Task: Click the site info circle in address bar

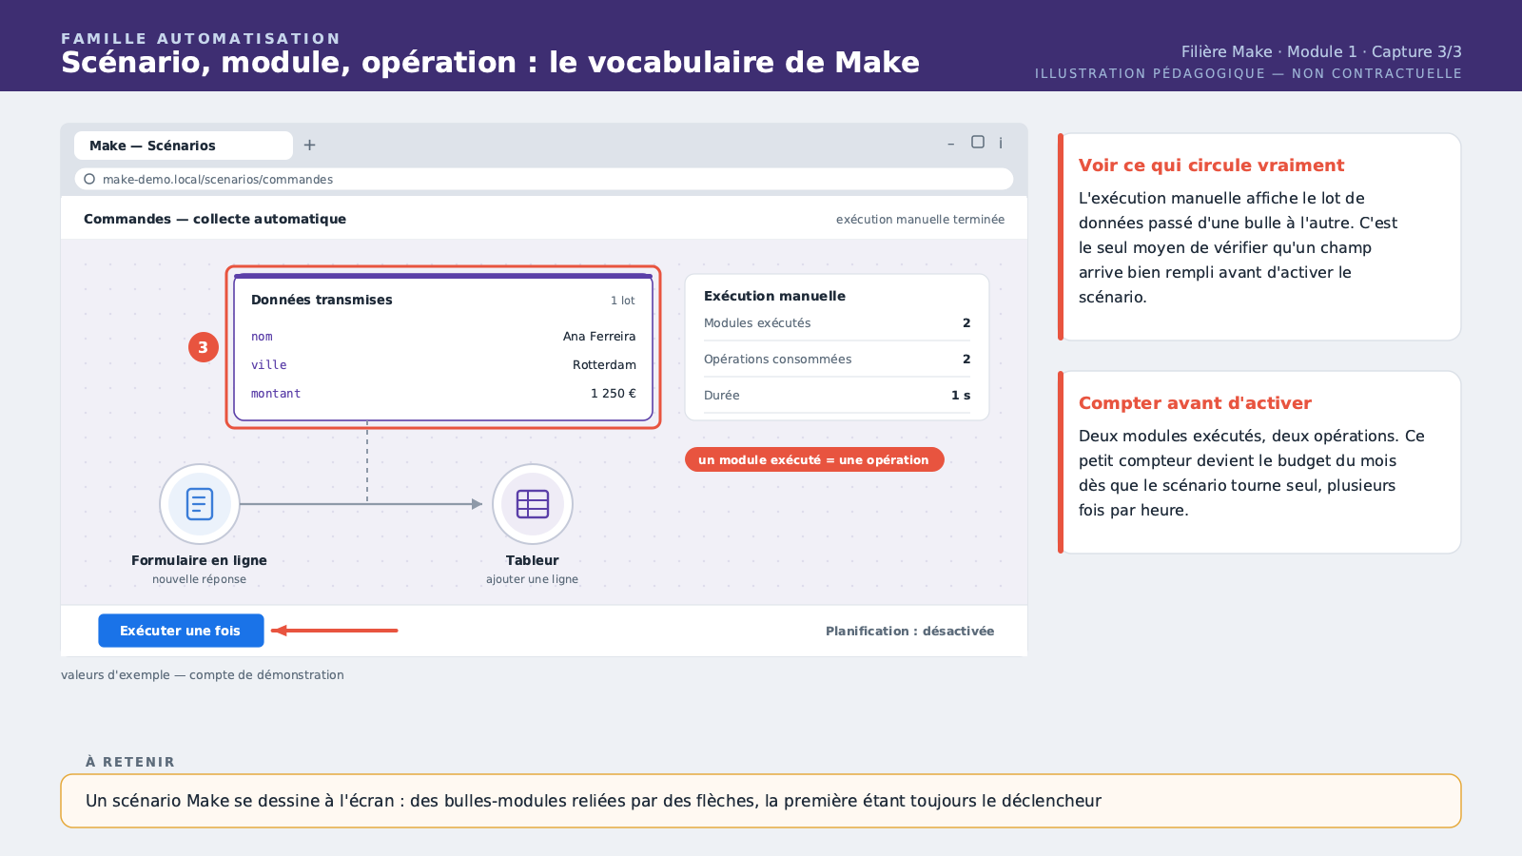Action: click(x=89, y=179)
